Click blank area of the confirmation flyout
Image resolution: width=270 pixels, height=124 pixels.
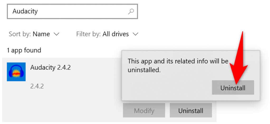[163, 88]
